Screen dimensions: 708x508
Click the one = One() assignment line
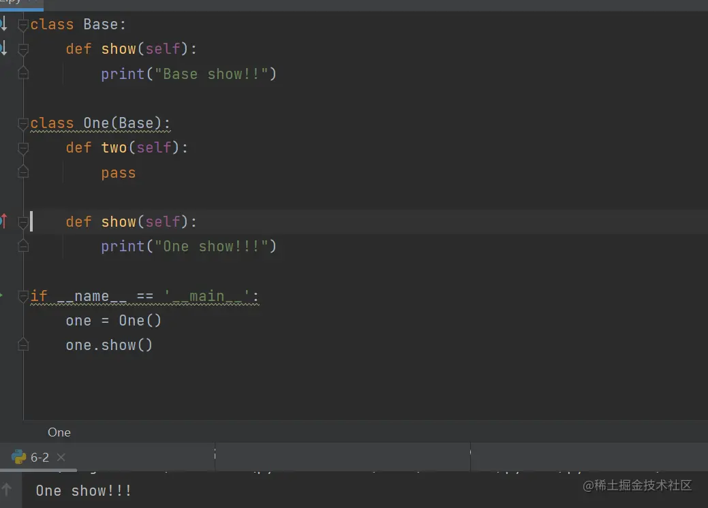tap(113, 321)
